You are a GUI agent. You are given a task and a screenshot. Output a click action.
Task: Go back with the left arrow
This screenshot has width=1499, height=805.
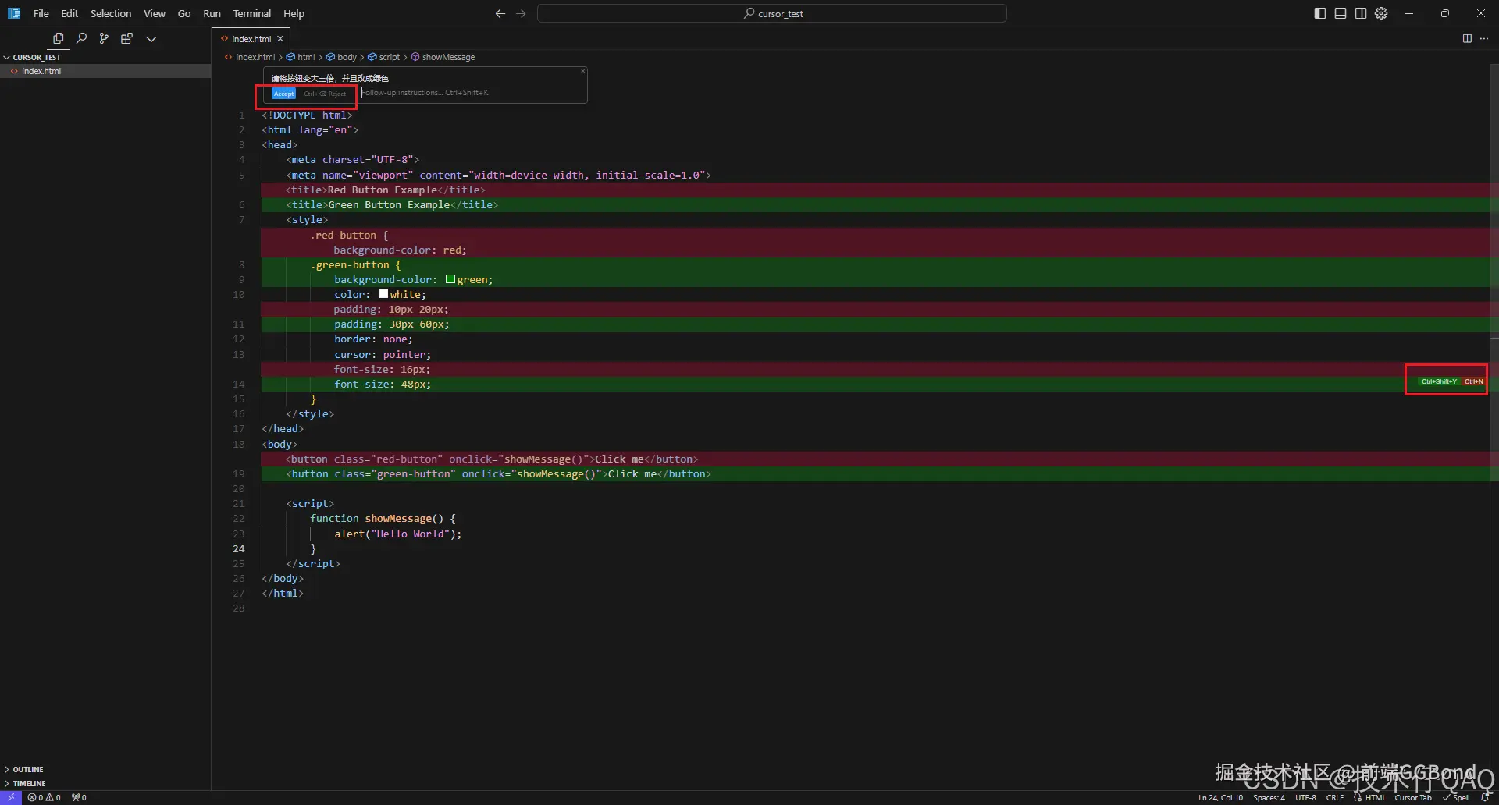pos(500,13)
